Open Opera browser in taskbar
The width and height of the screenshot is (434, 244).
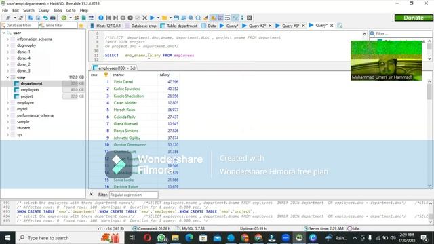pyautogui.click(x=148, y=238)
